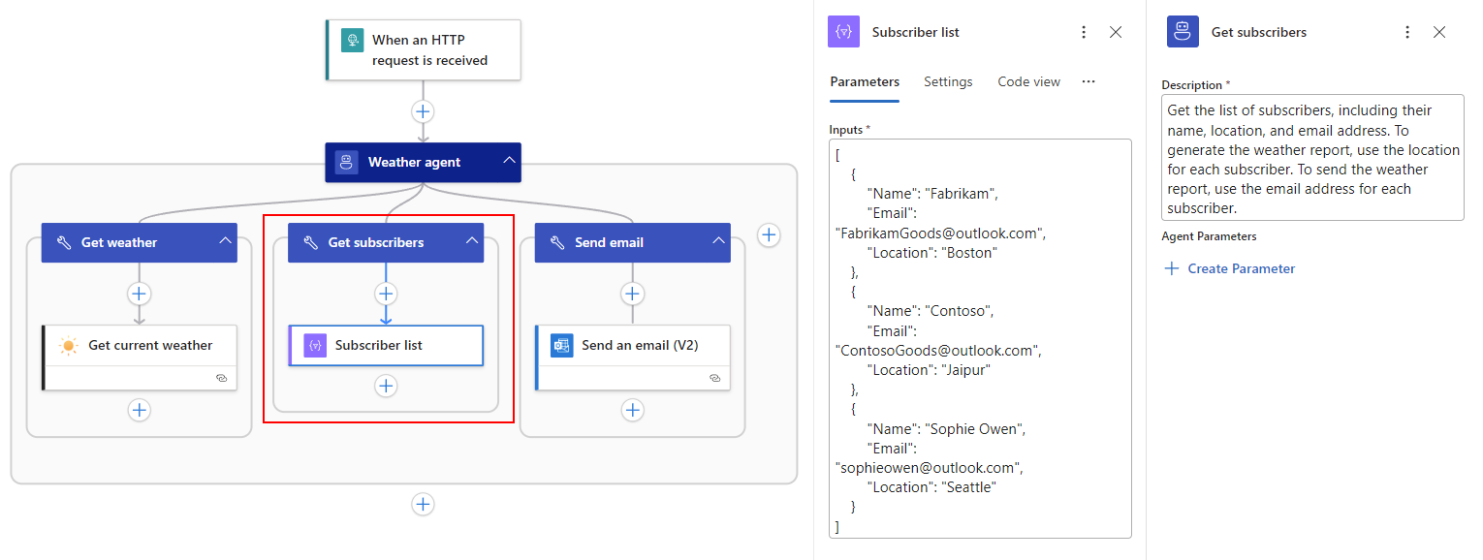Click the Agent Parameters label
This screenshot has width=1483, height=560.
pyautogui.click(x=1209, y=236)
